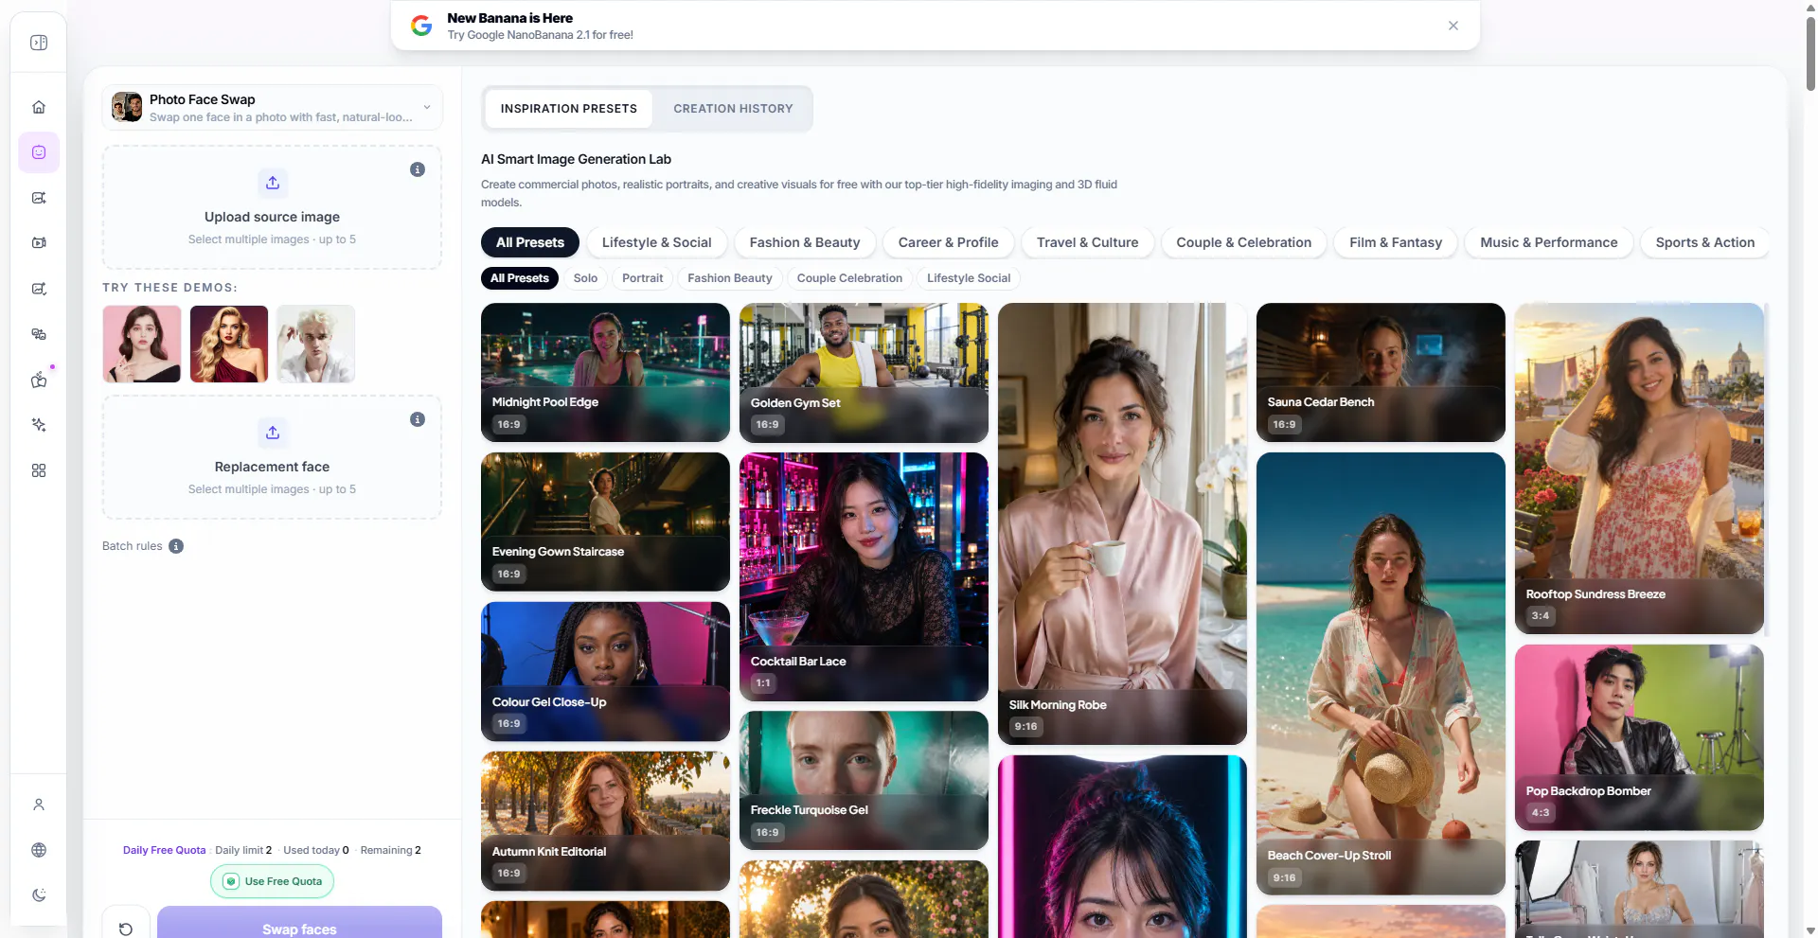Image resolution: width=1818 pixels, height=938 pixels.
Task: Click info icon in source image box
Action: [418, 169]
